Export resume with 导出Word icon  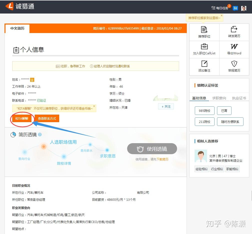[x=234, y=47]
